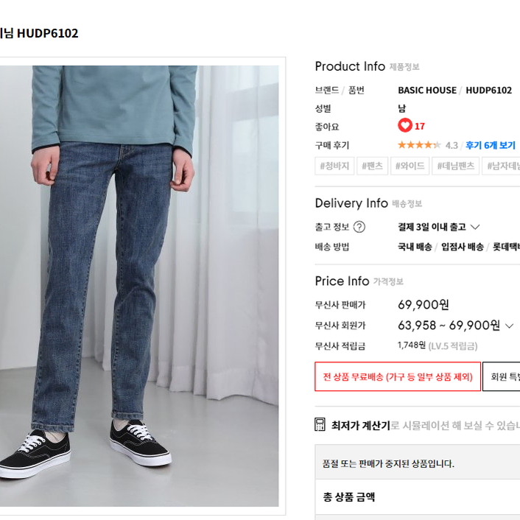
Task: Open the 후기 6개 보기 reviews link
Action: point(491,145)
